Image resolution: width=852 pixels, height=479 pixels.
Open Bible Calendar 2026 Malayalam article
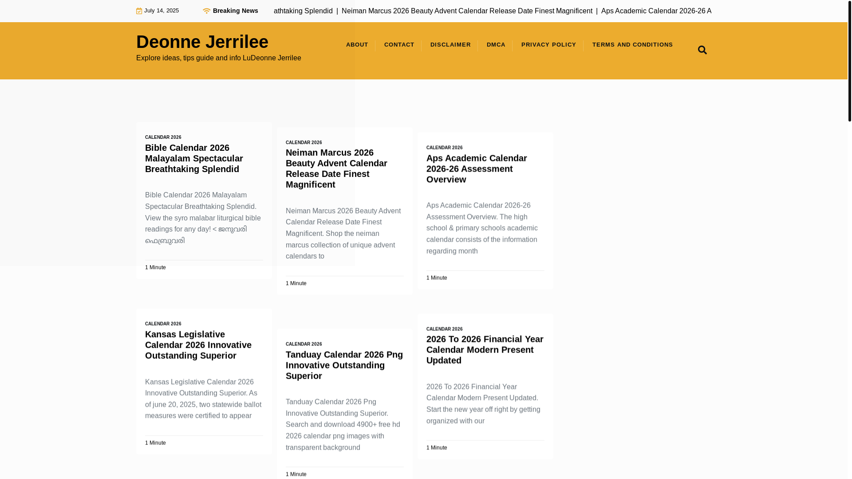194,158
